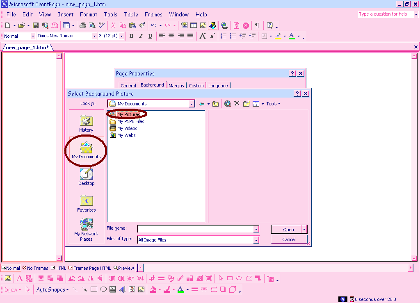Select Desktop in places bar
This screenshot has width=420, height=303.
86,177
